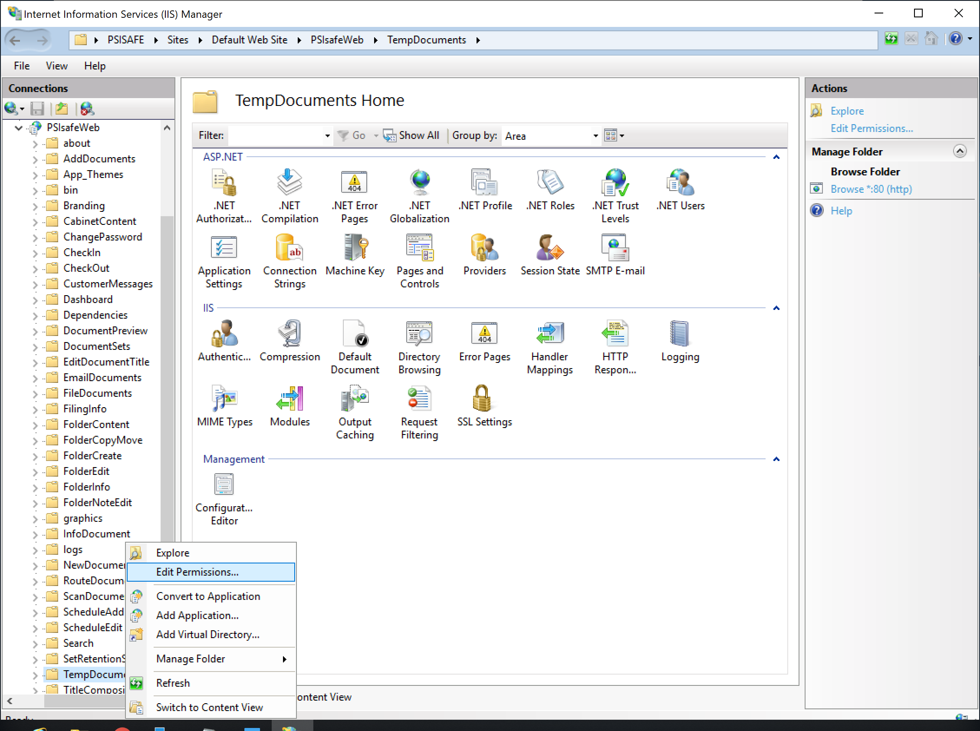Open Manage Folder submenu in context menu
Viewport: 980px width, 731px height.
(211, 659)
